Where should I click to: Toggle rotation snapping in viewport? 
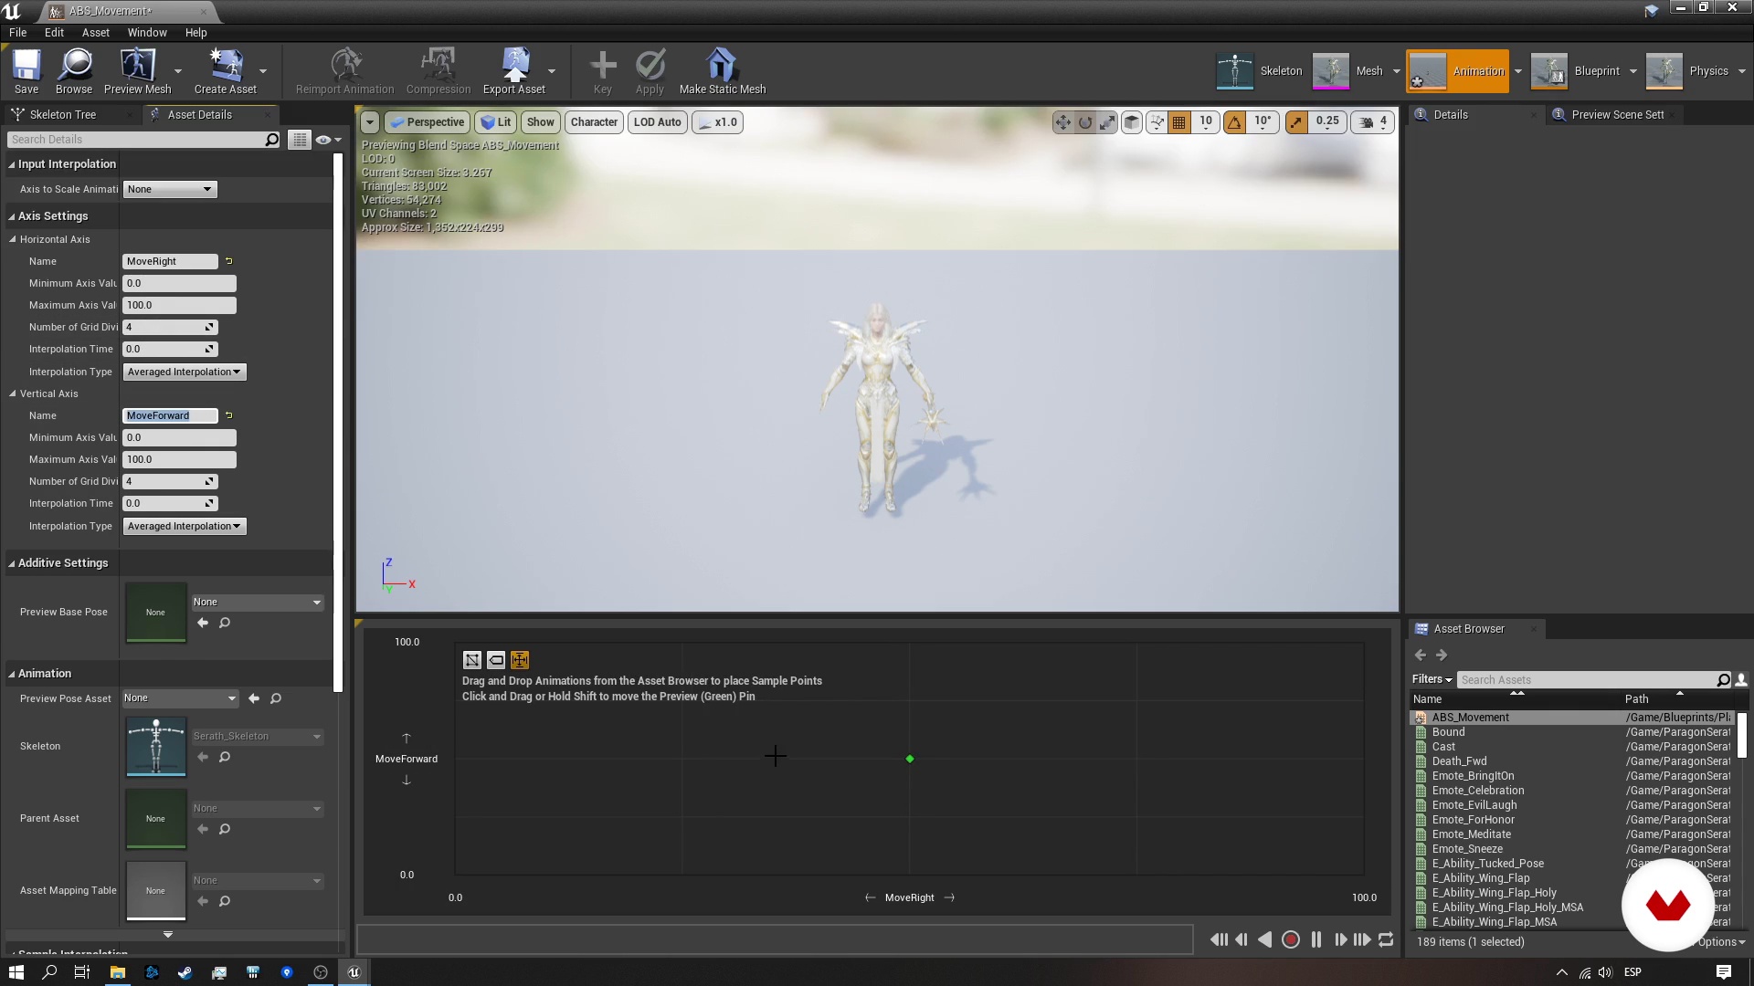[x=1234, y=122]
